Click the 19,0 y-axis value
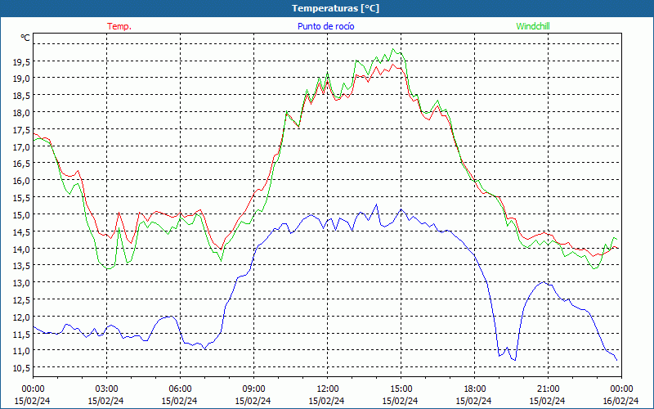 pos(21,79)
